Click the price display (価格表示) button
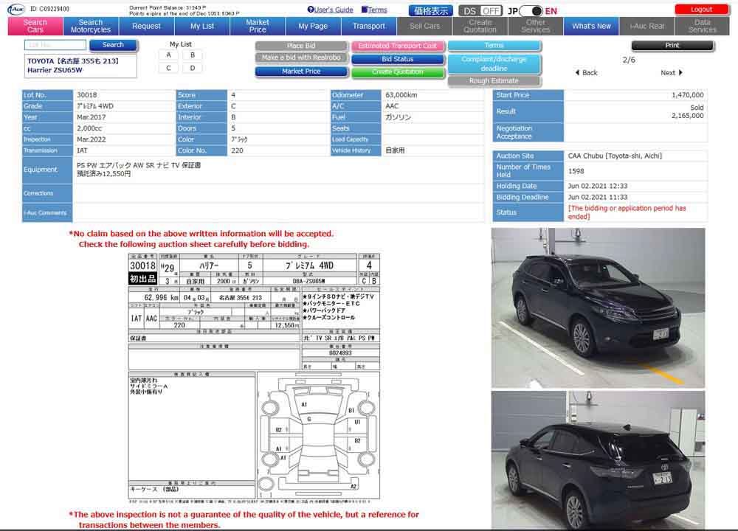This screenshot has width=738, height=531. point(431,11)
